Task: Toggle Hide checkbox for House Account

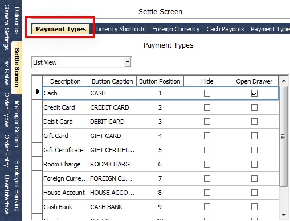Action: (207, 193)
